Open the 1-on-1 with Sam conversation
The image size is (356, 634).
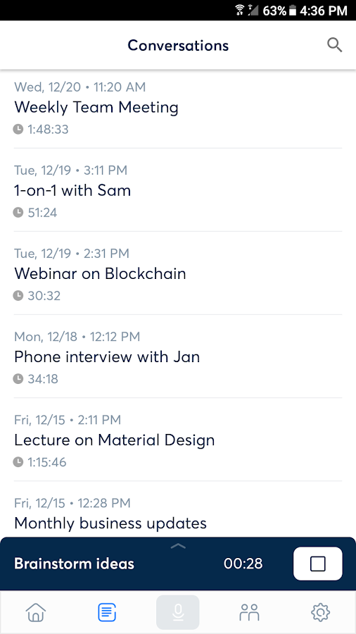[178, 190]
